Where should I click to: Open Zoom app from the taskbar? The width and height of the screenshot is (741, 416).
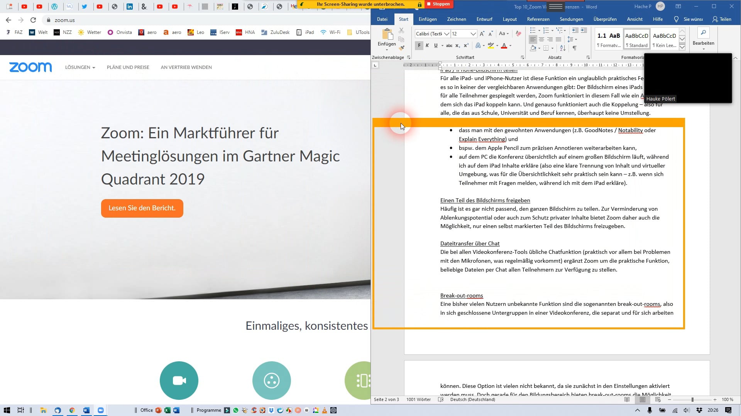click(x=101, y=410)
